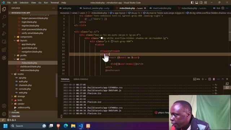Toggle the bottom panel layout icon
231x130 pixels.
(x=197, y=3)
